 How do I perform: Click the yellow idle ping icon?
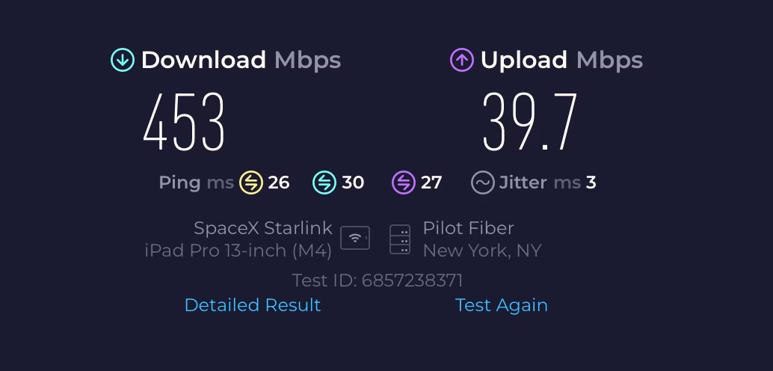click(x=250, y=183)
